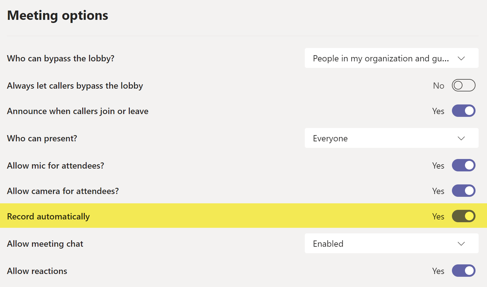
Task: Turn off Announce when callers join or leave
Action: (463, 111)
